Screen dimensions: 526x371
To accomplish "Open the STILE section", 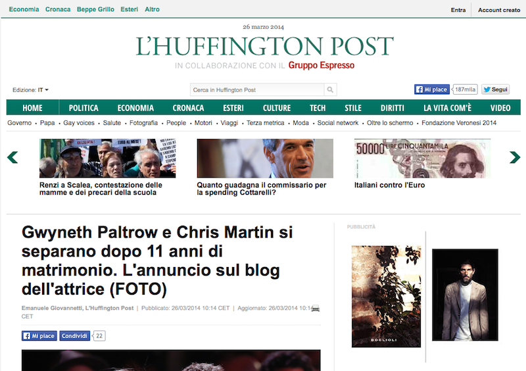I will (x=353, y=108).
